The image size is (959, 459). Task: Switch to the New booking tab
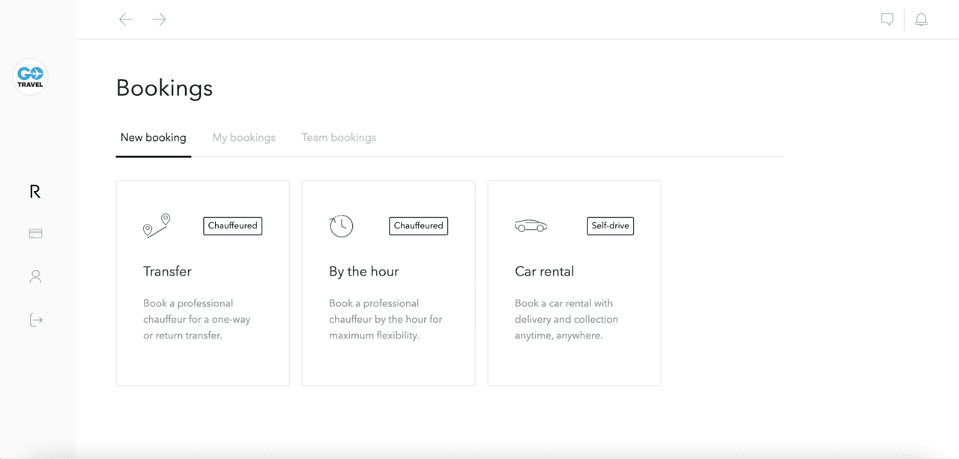[x=154, y=138]
